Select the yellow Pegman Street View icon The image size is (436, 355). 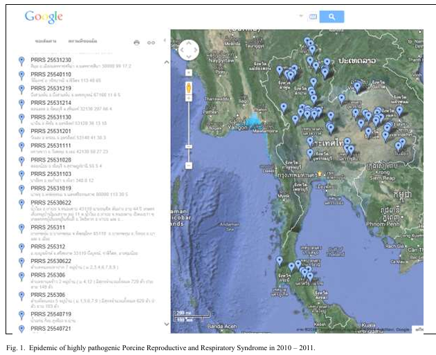point(189,88)
